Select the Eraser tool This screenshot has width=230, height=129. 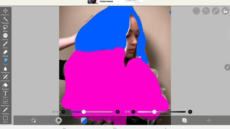click(5, 53)
